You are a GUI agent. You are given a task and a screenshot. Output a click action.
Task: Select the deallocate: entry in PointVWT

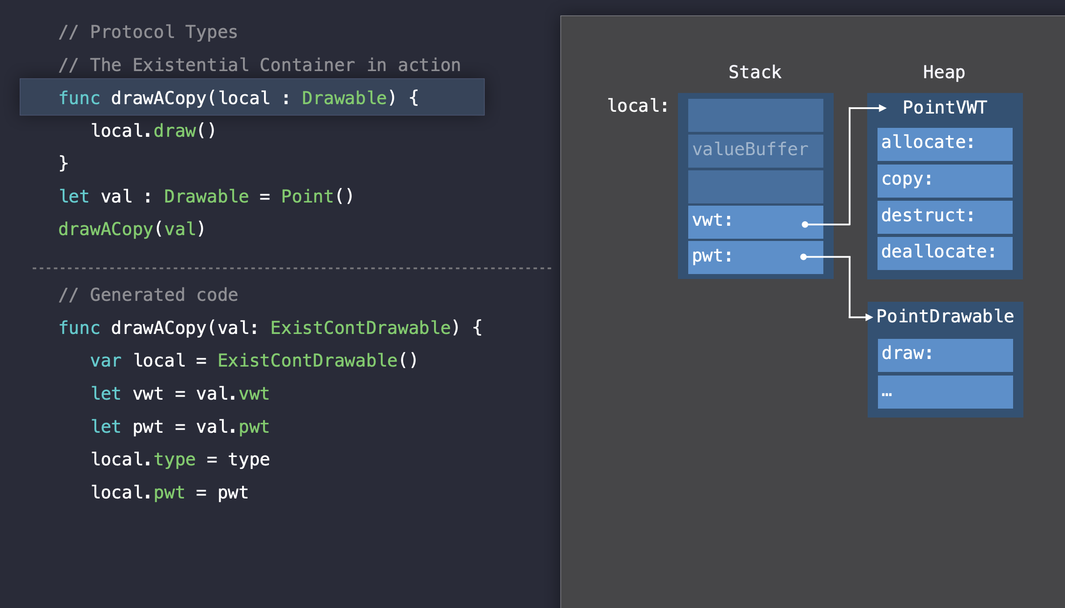coord(944,253)
